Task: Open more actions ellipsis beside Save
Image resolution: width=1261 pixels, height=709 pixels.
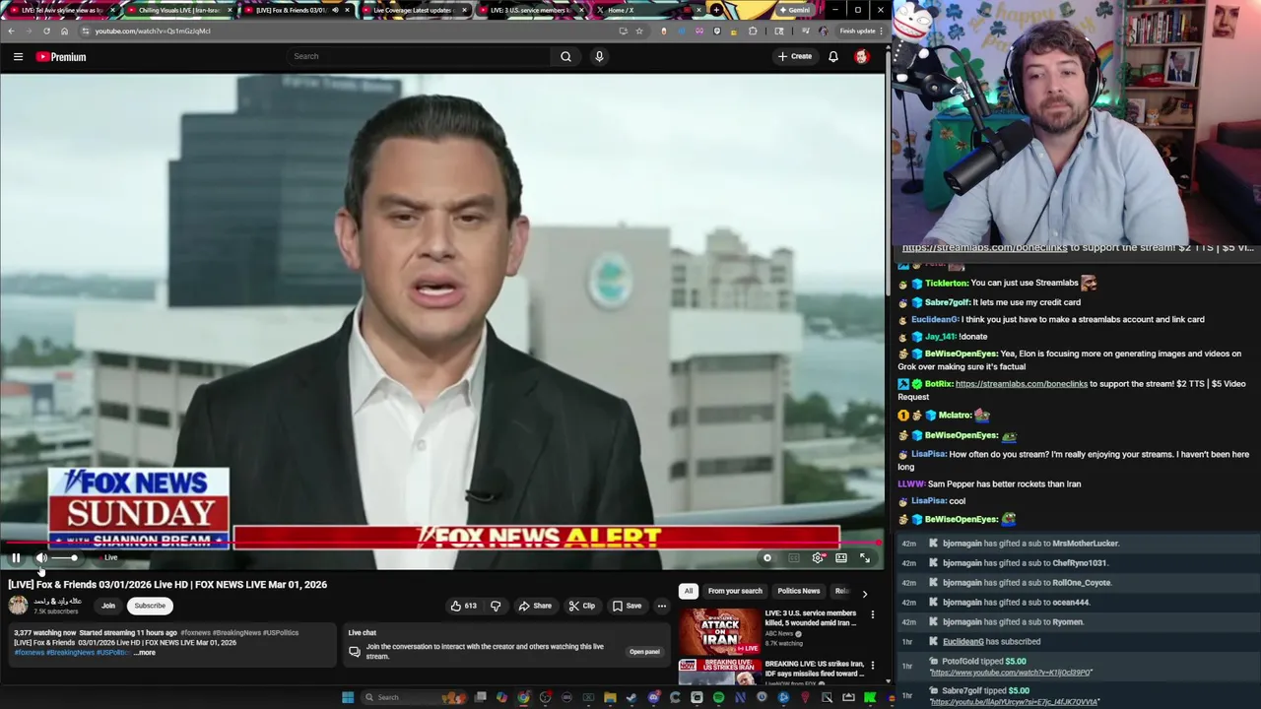Action: [x=662, y=606]
